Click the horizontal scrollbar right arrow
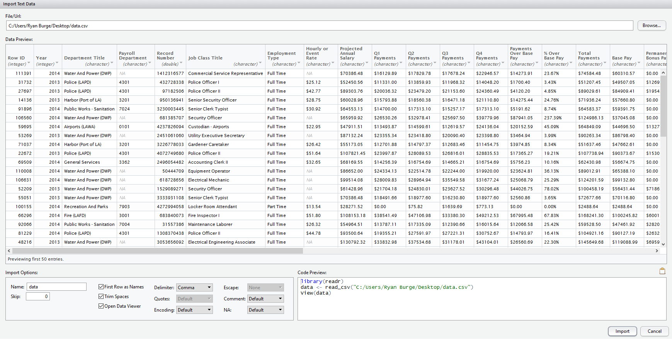The width and height of the screenshot is (672, 339). pos(657,251)
